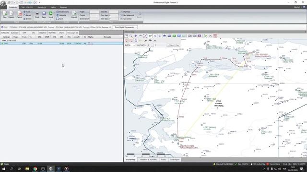Screen dimensions: 307x172
Task: Click the Now button on the map time bar
Action: click(172, 45)
